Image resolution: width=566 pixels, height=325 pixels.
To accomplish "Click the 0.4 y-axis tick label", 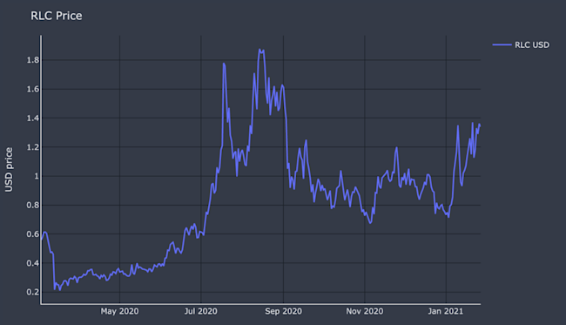I will pyautogui.click(x=32, y=263).
